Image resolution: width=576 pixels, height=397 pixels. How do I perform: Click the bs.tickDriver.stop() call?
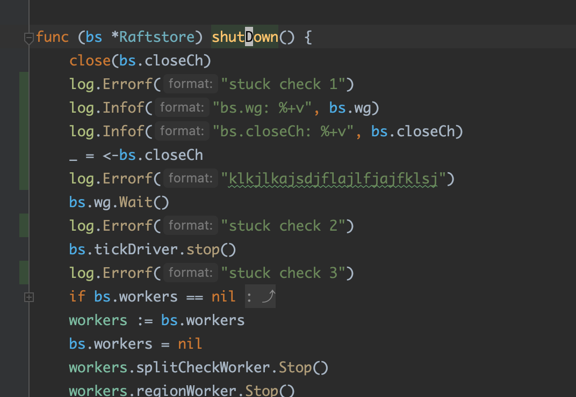pos(153,249)
